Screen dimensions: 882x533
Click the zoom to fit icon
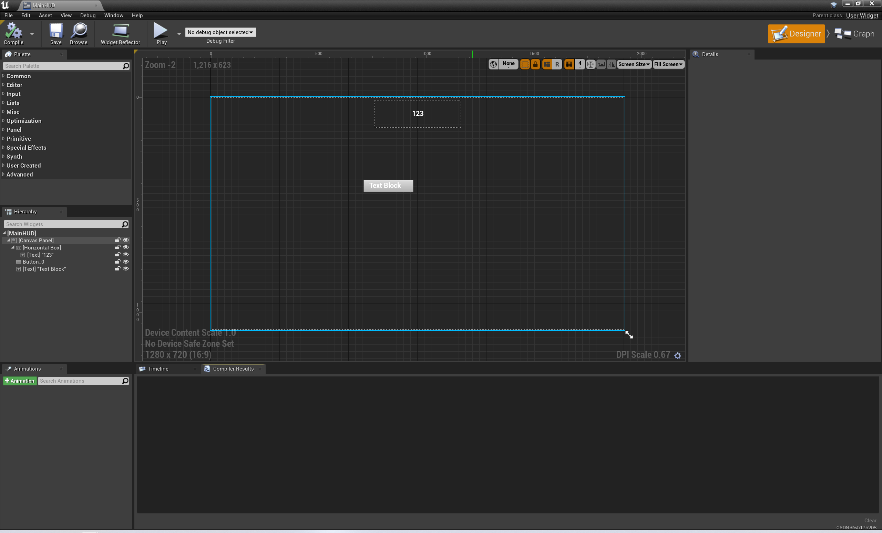point(591,64)
